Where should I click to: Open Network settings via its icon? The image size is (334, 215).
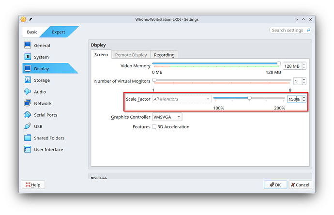point(28,103)
